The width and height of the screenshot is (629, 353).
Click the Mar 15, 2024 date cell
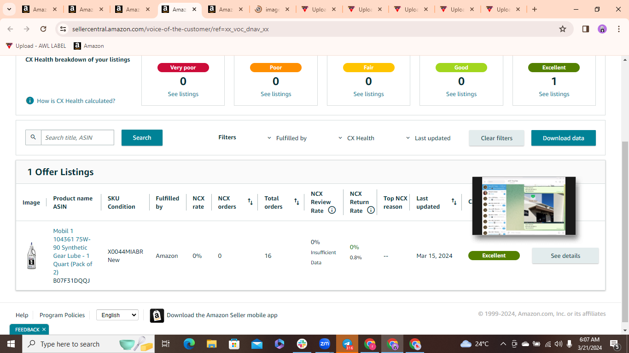point(434,256)
